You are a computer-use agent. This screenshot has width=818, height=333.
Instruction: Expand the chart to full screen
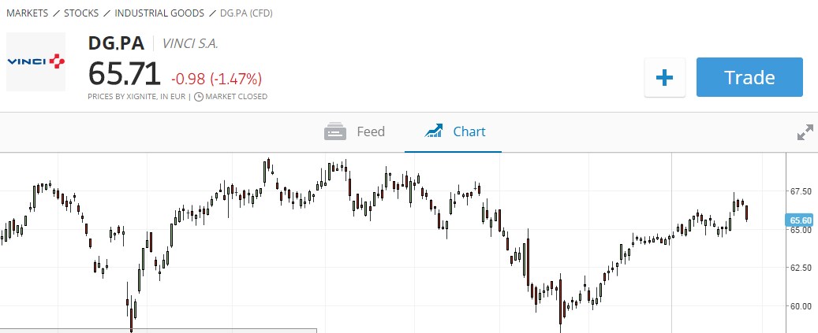pos(805,132)
